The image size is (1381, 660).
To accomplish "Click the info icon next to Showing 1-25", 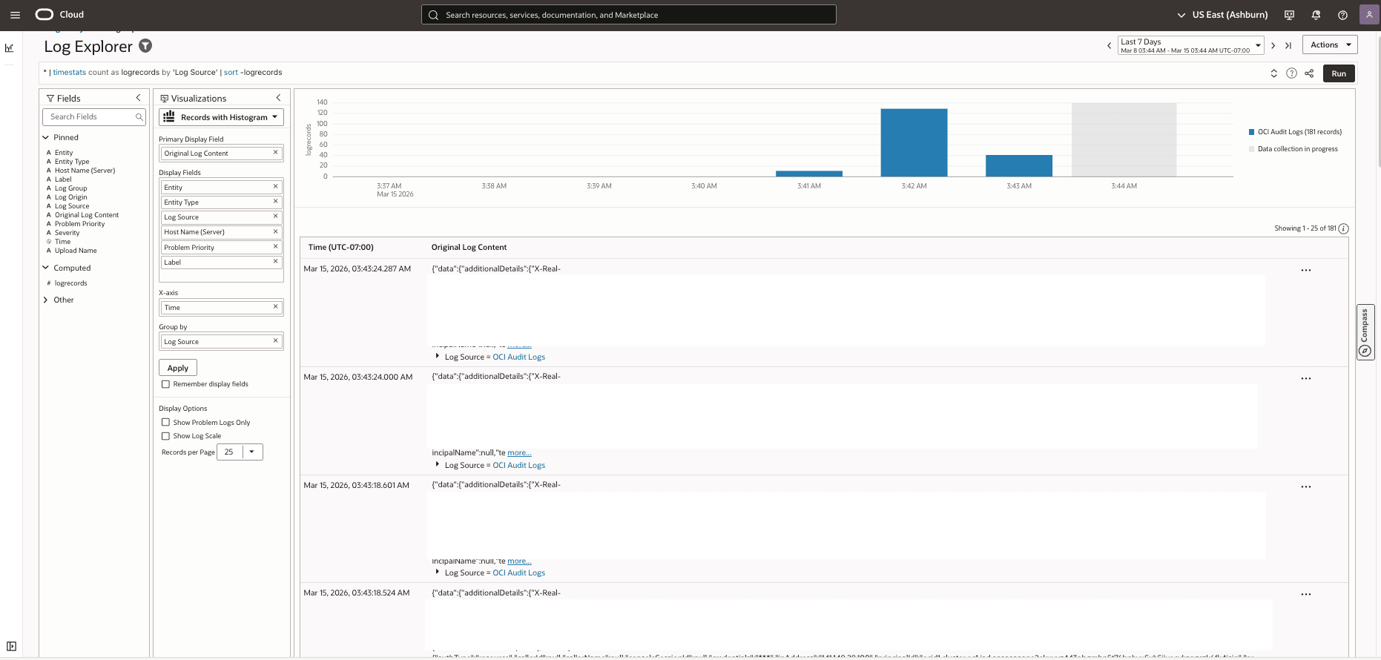I will 1343,228.
